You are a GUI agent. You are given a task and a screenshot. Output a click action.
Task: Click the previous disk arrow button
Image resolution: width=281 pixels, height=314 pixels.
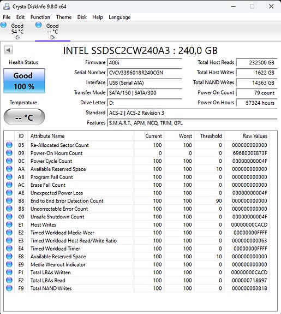click(x=8, y=50)
